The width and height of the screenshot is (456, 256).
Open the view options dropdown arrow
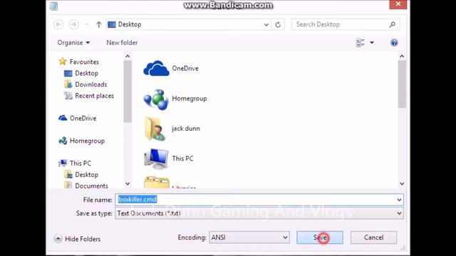tap(372, 43)
